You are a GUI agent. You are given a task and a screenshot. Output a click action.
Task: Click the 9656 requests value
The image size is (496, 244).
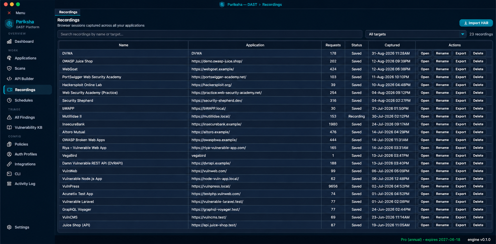[333, 186]
